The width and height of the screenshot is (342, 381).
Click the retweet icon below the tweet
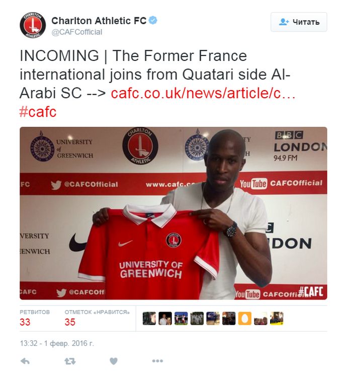[x=70, y=361]
